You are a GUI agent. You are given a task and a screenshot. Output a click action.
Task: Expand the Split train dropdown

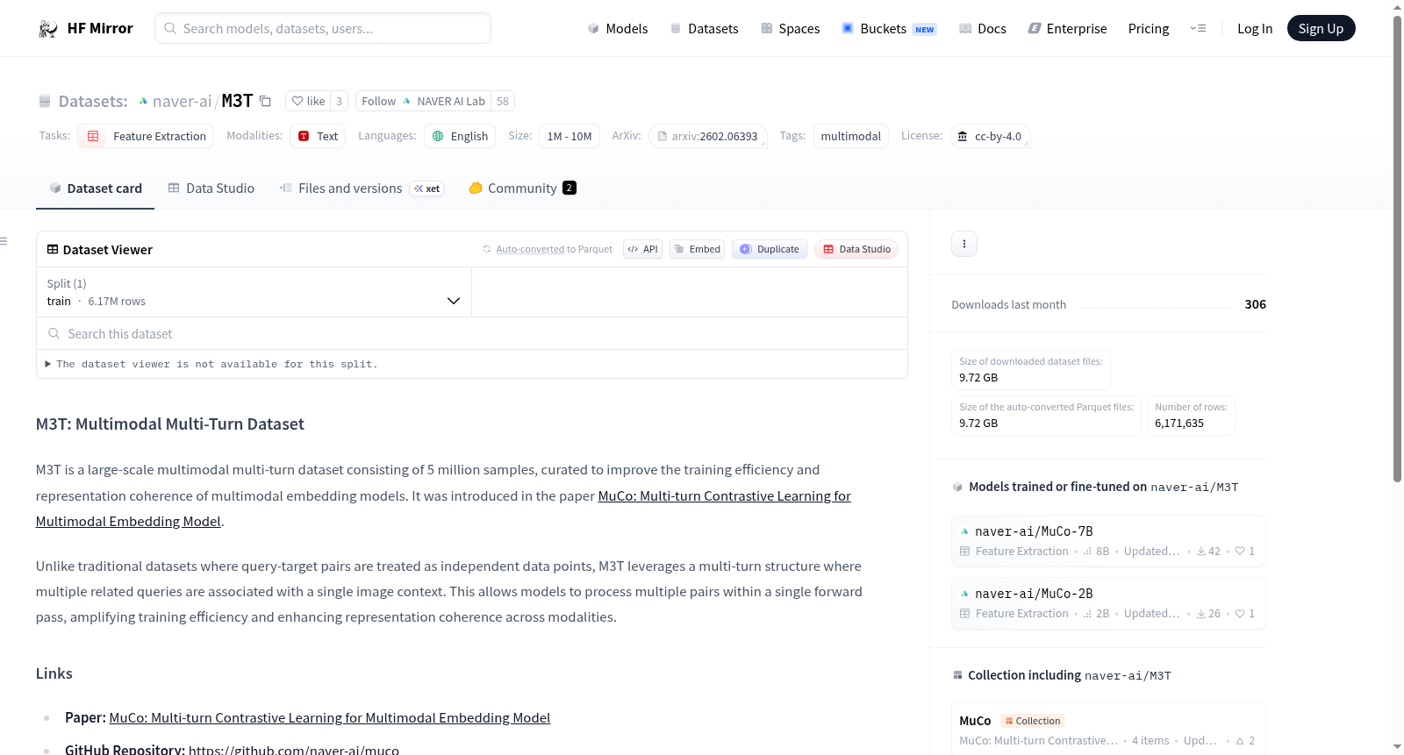[x=254, y=292]
